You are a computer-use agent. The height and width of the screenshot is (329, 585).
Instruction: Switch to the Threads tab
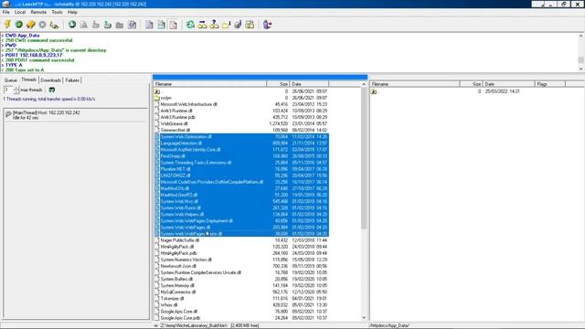[x=28, y=80]
